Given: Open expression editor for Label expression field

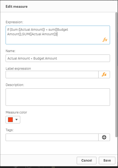Looking at the screenshot, I should point(104,75).
